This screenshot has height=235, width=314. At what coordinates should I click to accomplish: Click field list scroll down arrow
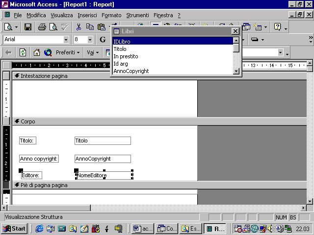point(236,71)
